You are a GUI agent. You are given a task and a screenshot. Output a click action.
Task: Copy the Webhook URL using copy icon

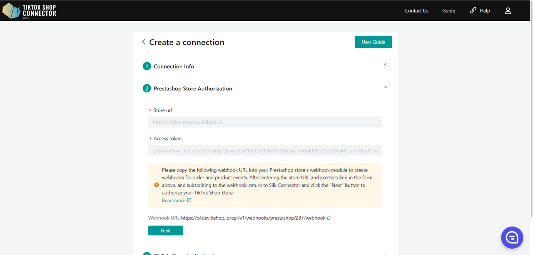tap(329, 218)
